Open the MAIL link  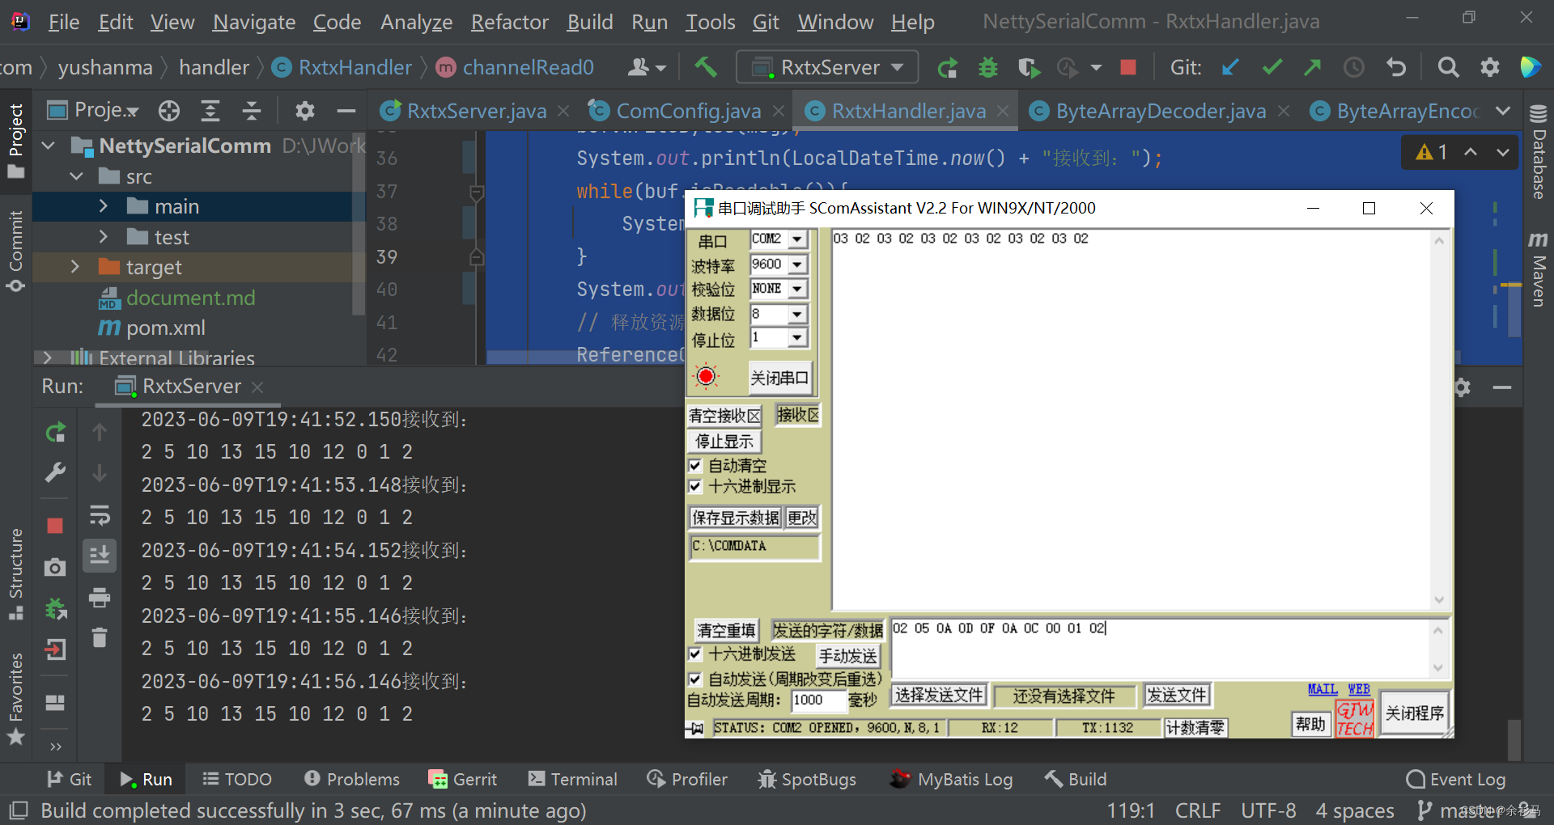point(1323,689)
